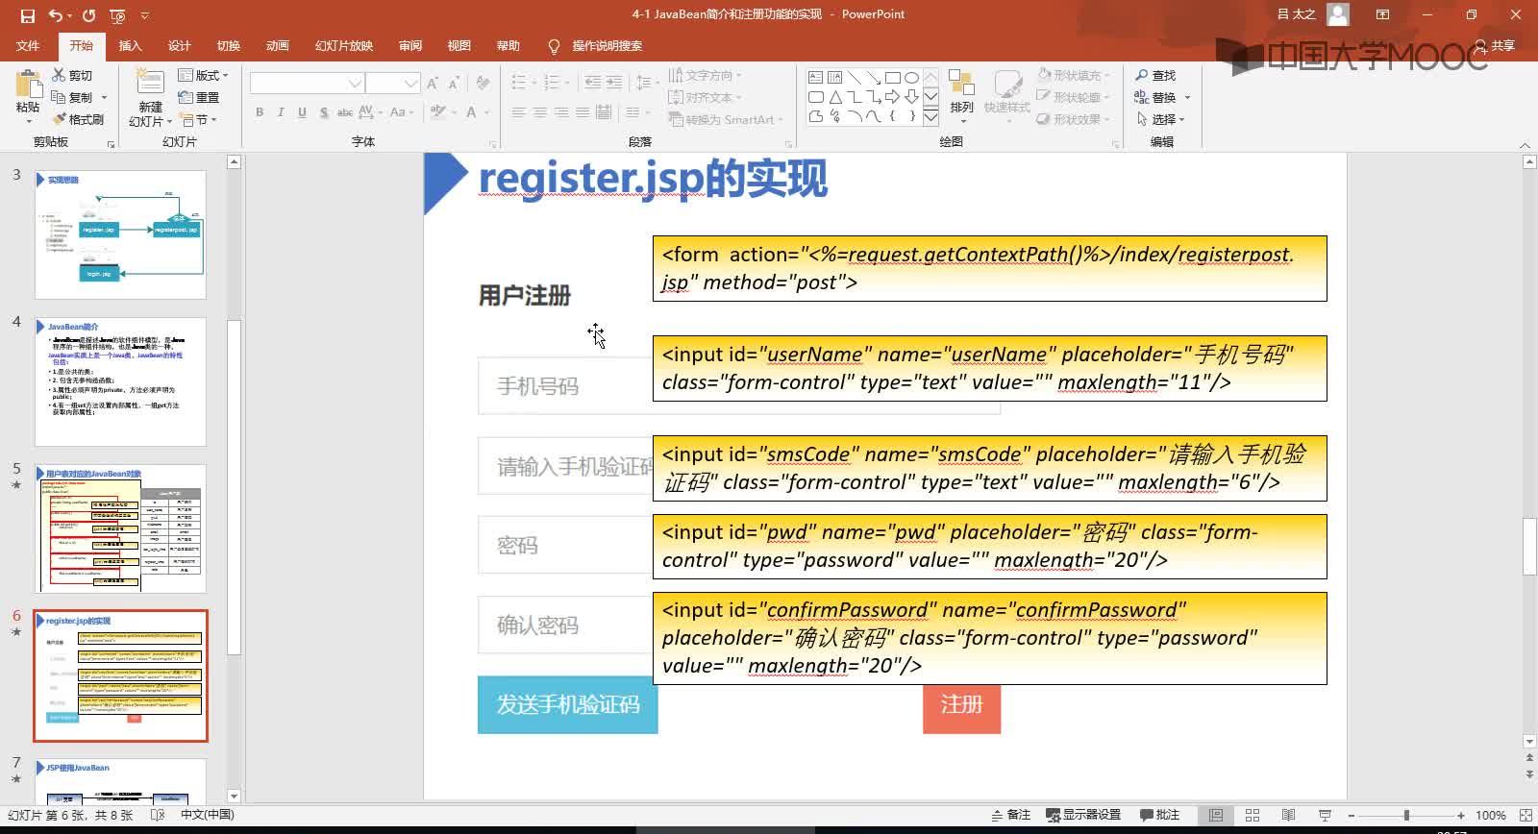Open 显示器设置 display settings in status bar

tap(1083, 815)
